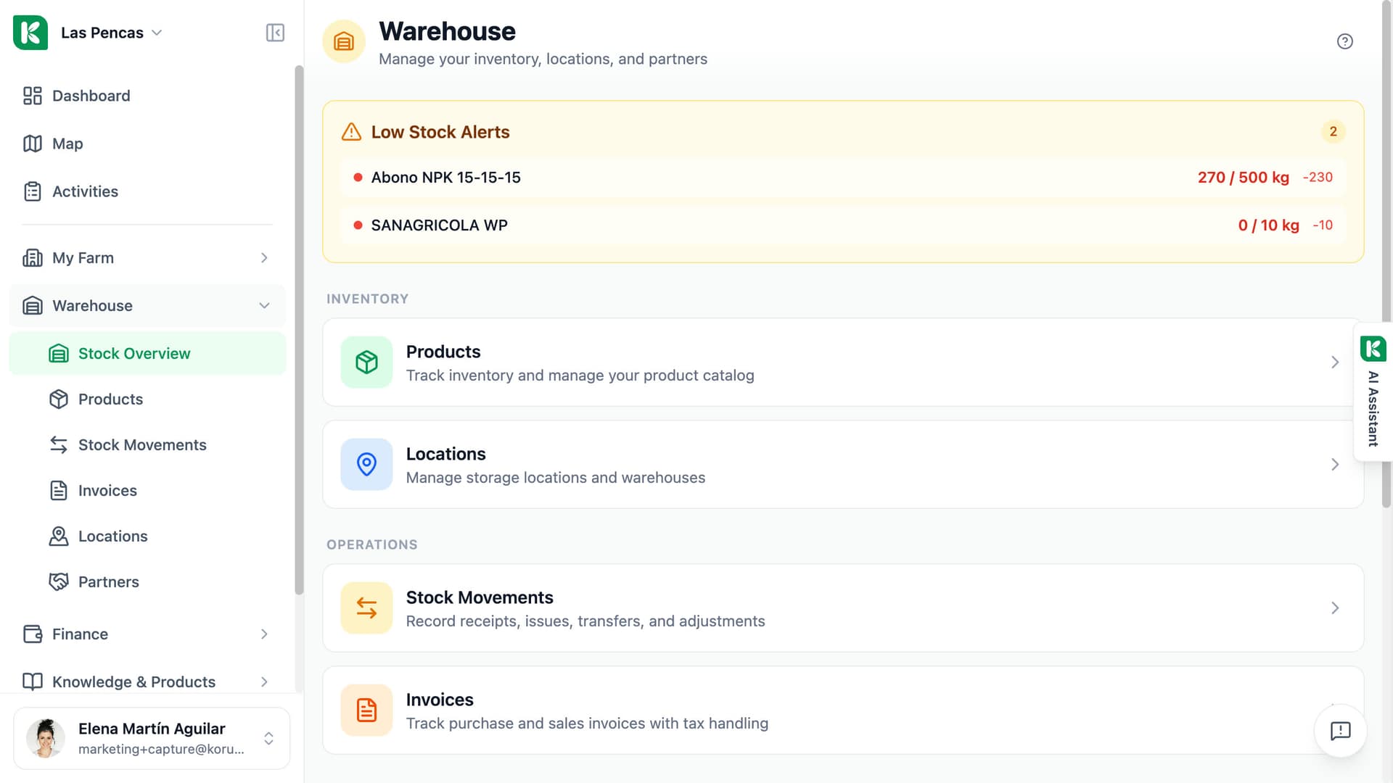1393x783 pixels.
Task: Click the Knowledge & Products book icon
Action: (x=33, y=682)
